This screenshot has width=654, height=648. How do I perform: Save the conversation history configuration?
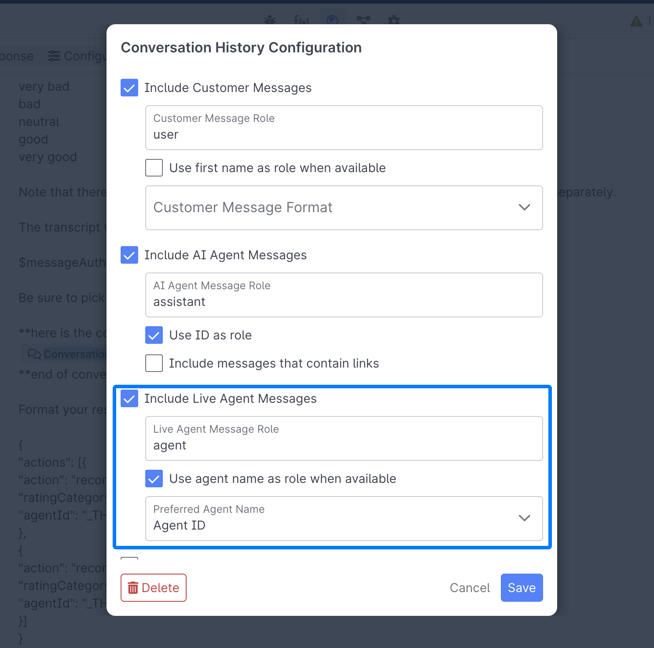(x=522, y=588)
